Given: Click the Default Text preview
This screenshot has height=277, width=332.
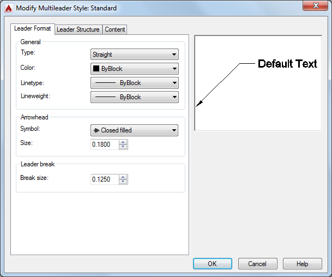Looking at the screenshot, I should [287, 64].
